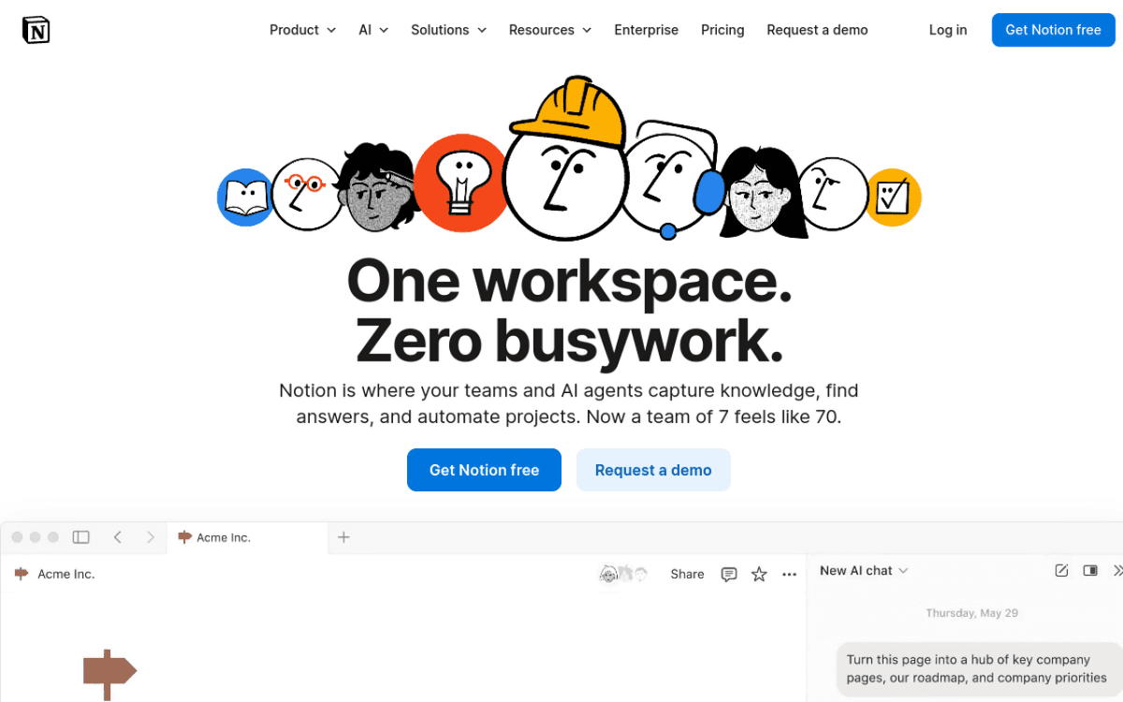Open the New AI chat dropdown
This screenshot has height=702, width=1123.
(862, 570)
